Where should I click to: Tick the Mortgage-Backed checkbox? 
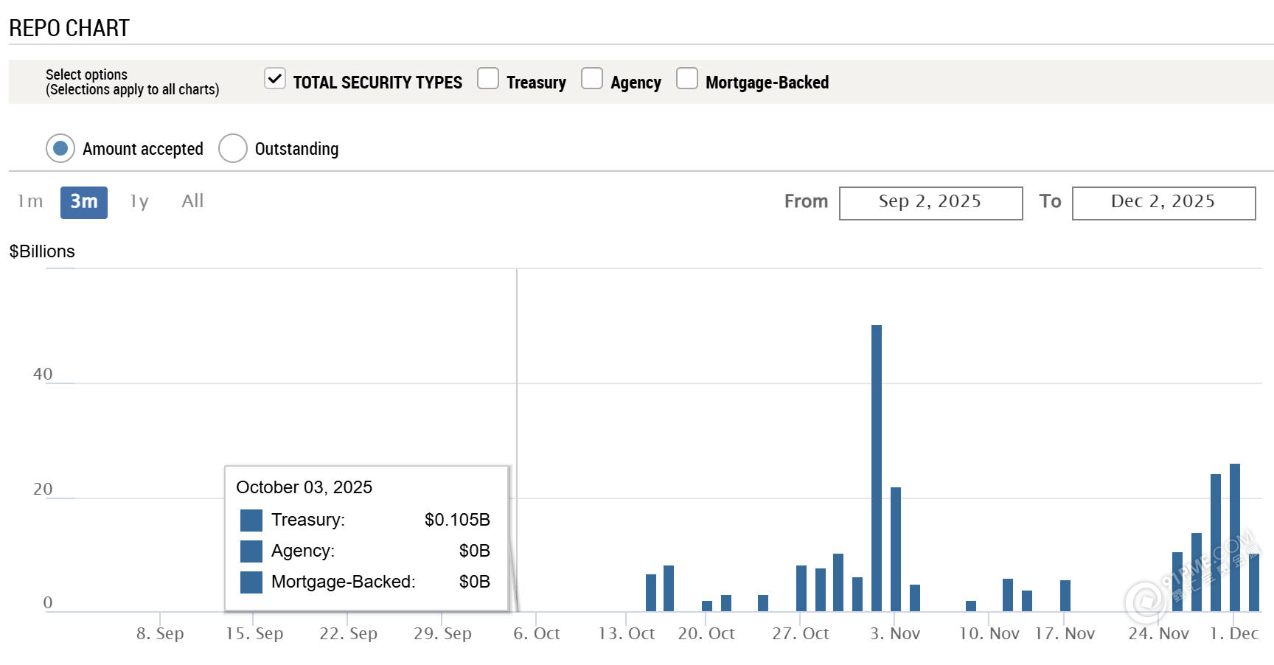(687, 79)
